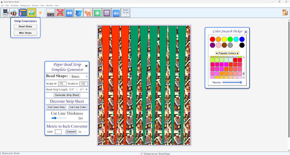Open the Help menu

[x=57, y=5]
